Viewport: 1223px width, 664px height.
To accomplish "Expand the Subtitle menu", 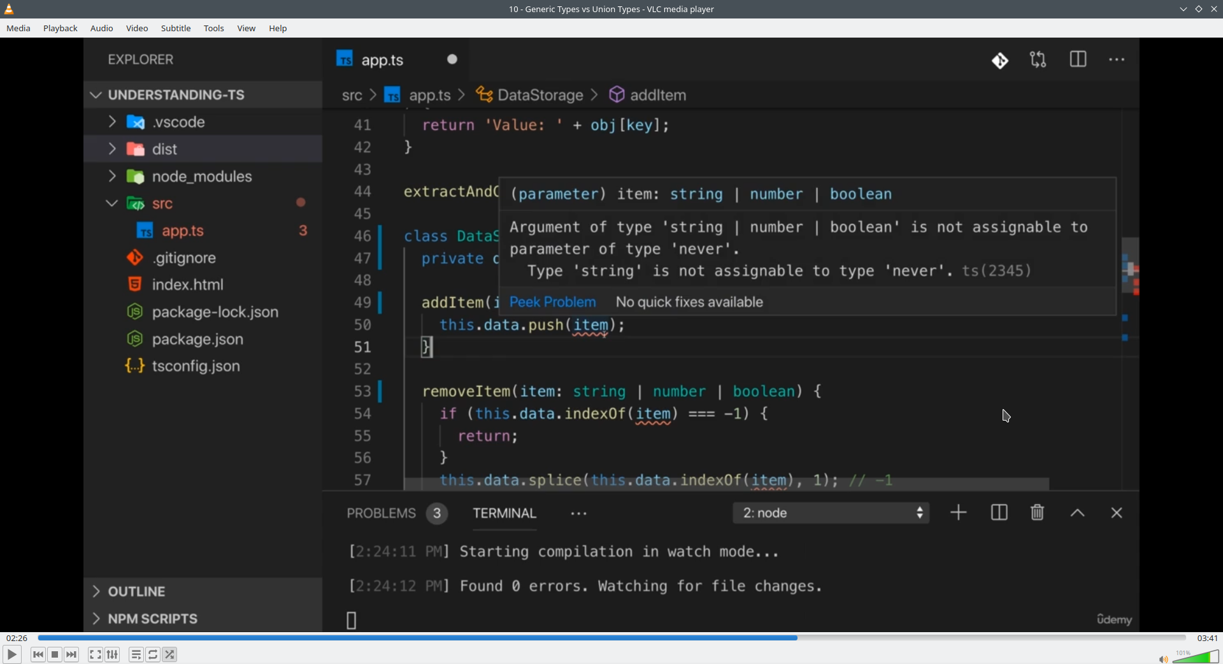I will click(176, 28).
